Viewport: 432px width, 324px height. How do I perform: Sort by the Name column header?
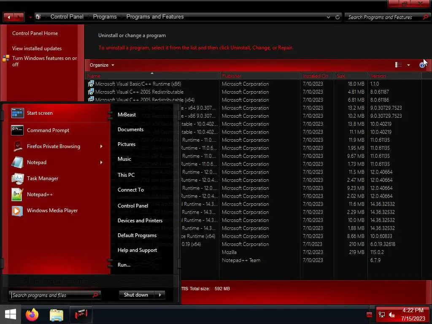pos(152,76)
